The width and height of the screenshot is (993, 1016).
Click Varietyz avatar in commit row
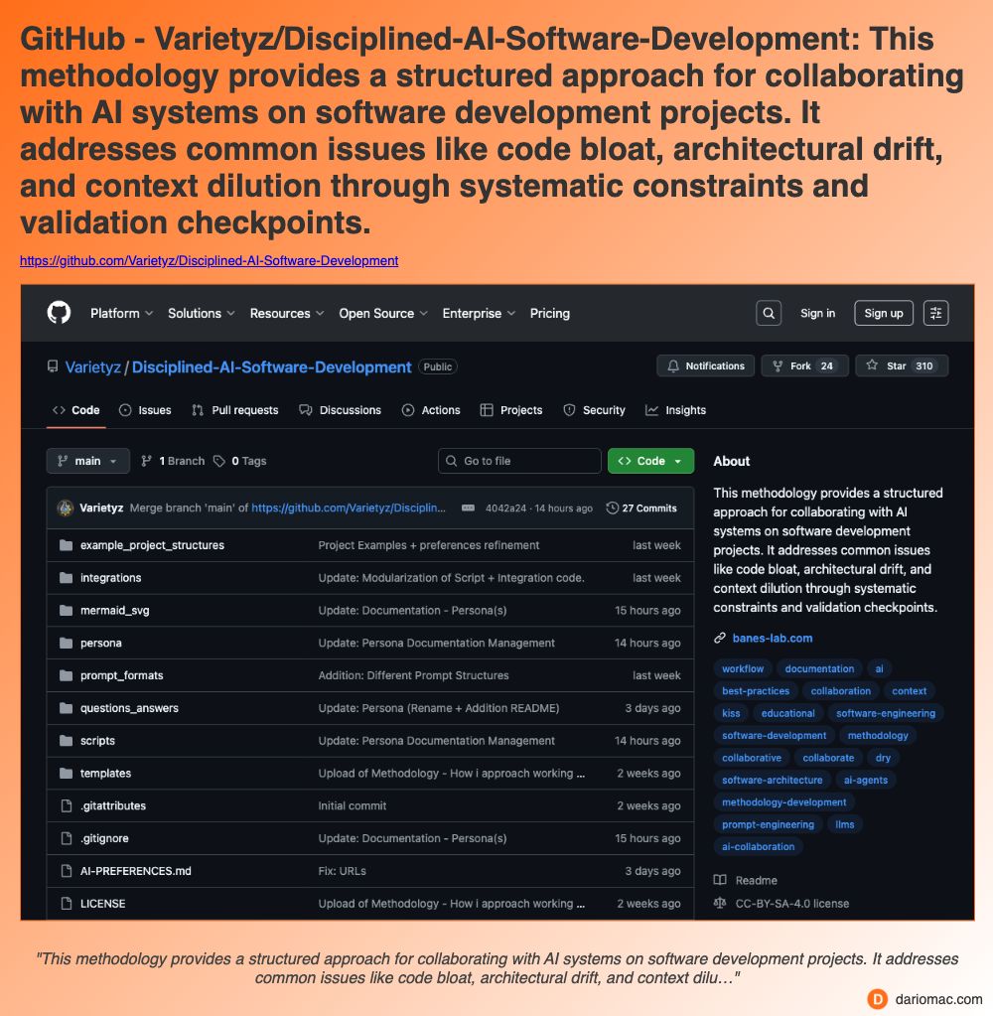click(x=65, y=508)
